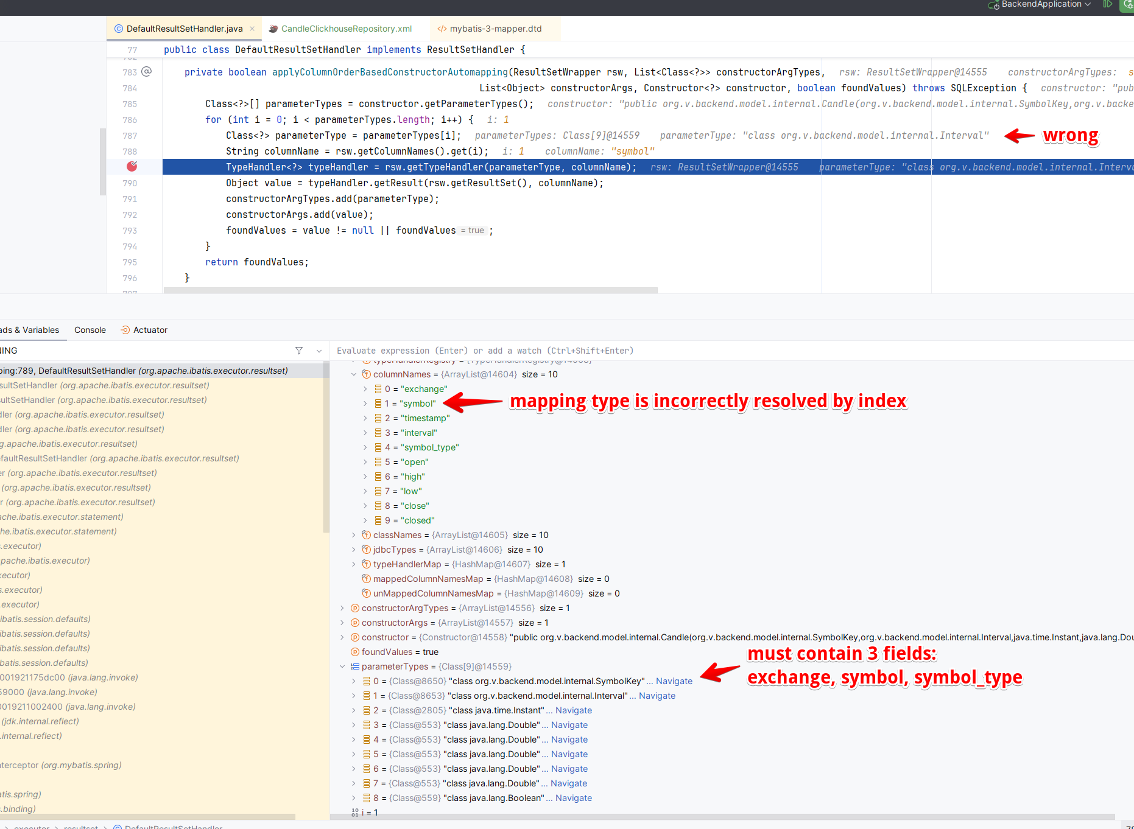The height and width of the screenshot is (829, 1134).
Task: Navigate to java.lang.Boolean class at index 8
Action: click(574, 798)
